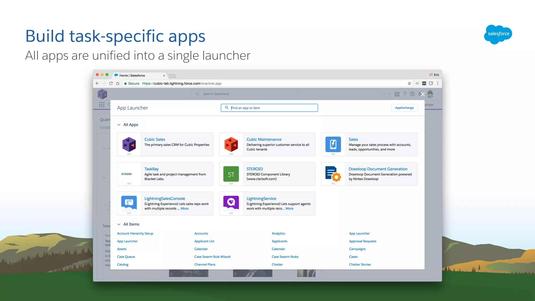This screenshot has width=535, height=301.
Task: Open the Sales app lightning phone icon
Action: point(333,144)
